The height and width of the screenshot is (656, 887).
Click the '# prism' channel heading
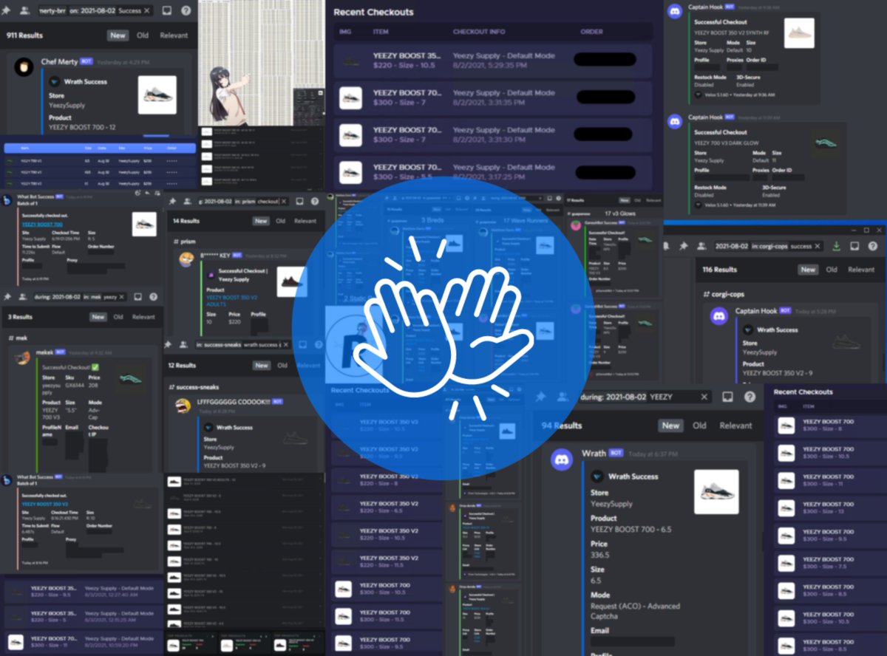point(183,241)
